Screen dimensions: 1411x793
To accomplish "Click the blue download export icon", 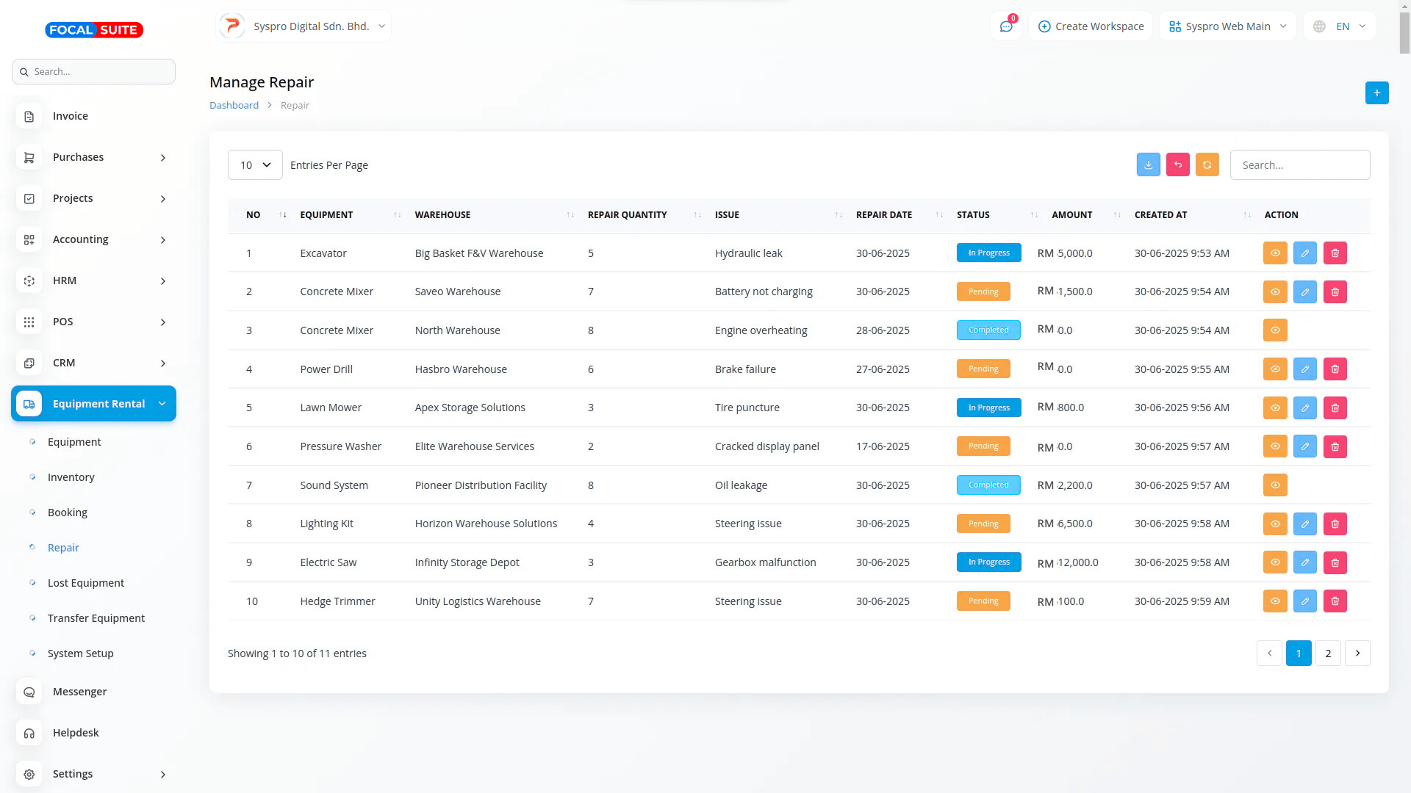I will click(1148, 165).
